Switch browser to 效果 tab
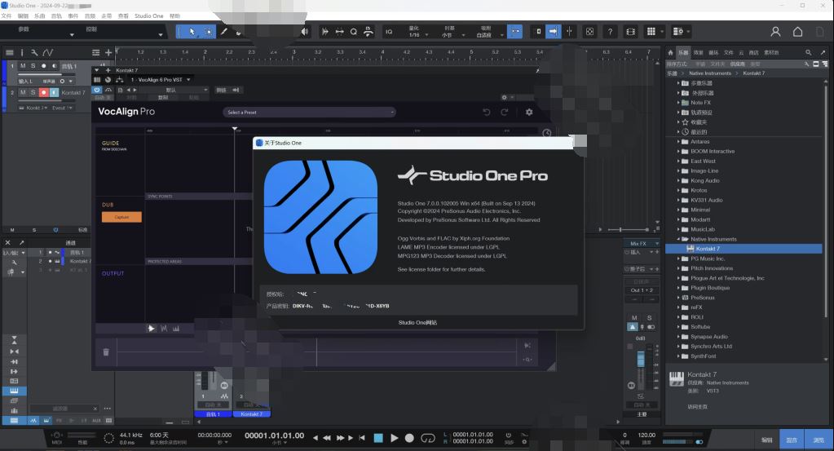The height and width of the screenshot is (451, 834). [x=699, y=53]
